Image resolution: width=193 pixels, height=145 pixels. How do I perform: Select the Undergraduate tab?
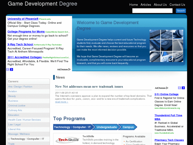tap(107, 127)
